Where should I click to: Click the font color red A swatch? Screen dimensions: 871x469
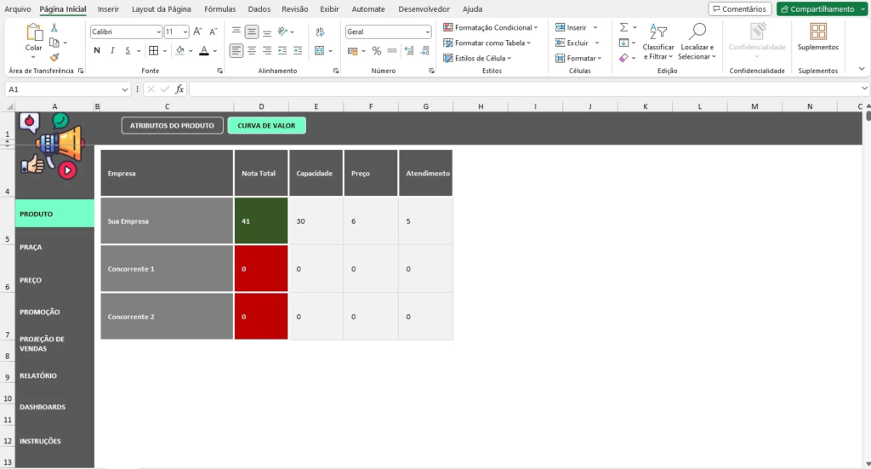coord(203,51)
